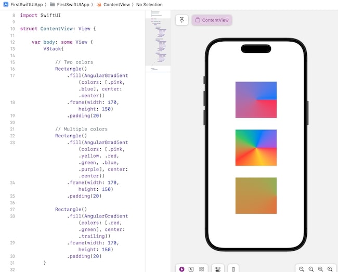Click the '// Multiple colors' comment
Screen dimensions: 338x272
[x=81, y=129]
